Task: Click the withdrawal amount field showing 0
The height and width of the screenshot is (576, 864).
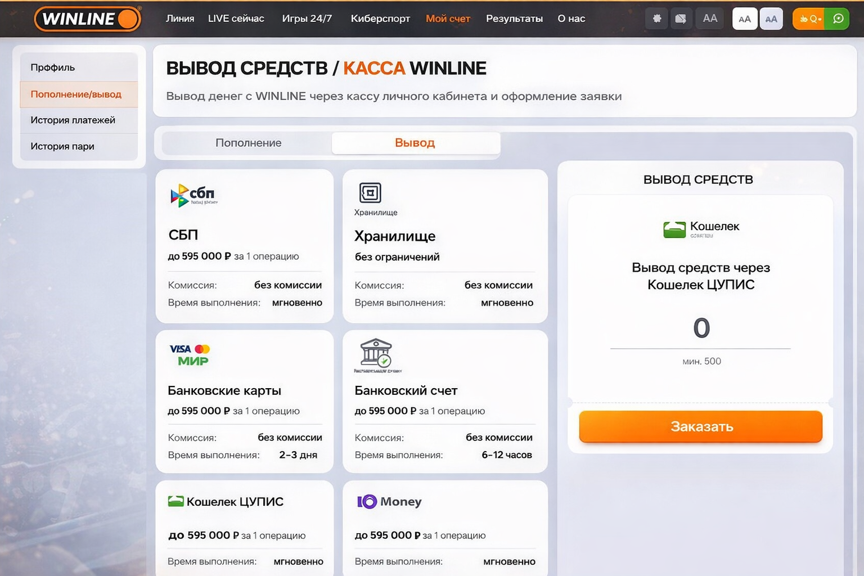Action: 701,328
